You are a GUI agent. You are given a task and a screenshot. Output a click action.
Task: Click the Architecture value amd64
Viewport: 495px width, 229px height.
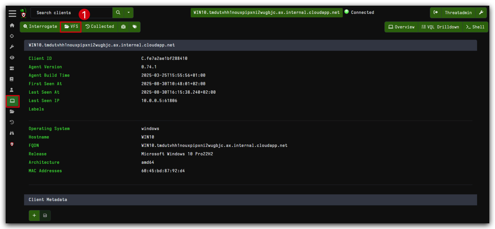pyautogui.click(x=148, y=163)
